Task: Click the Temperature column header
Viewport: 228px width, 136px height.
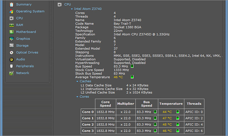Action: point(171,104)
